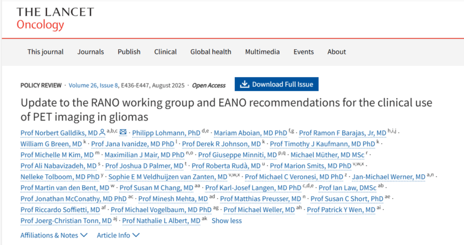
Task: Click the envelope email icon after Norbert Galldiks
Action: coord(123,132)
